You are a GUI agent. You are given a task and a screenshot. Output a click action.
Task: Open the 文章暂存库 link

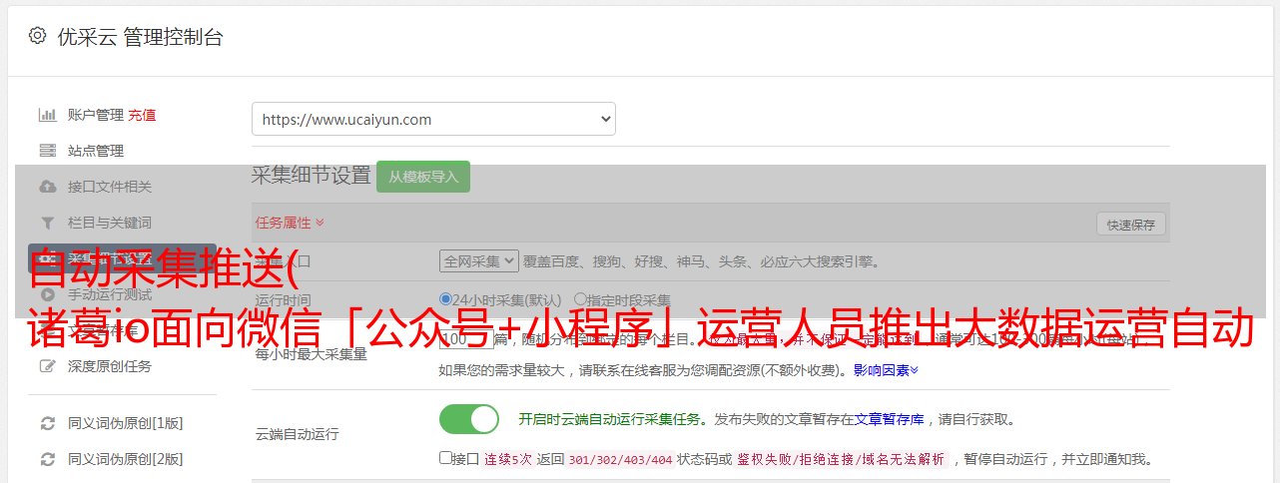(890, 419)
